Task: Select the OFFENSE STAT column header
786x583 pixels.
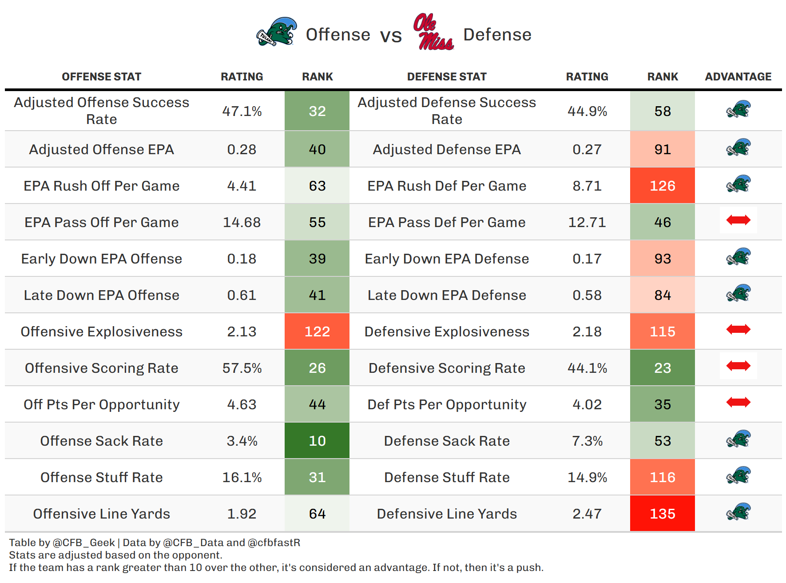Action: [101, 77]
